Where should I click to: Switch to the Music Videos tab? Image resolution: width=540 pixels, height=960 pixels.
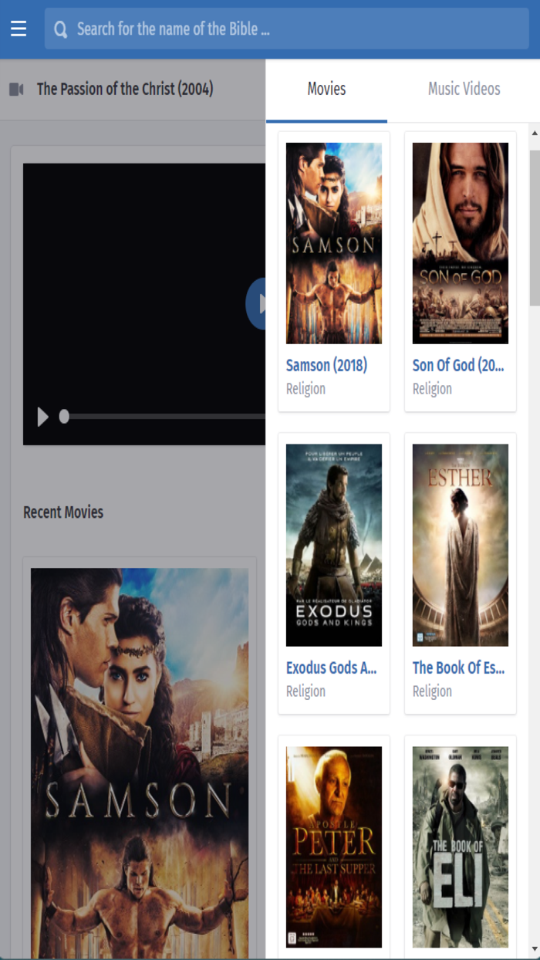[x=464, y=89]
